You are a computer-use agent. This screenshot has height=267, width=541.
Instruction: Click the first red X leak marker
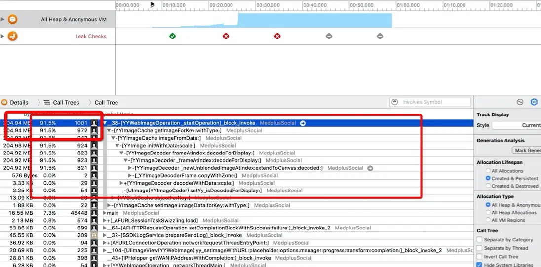pyautogui.click(x=226, y=36)
